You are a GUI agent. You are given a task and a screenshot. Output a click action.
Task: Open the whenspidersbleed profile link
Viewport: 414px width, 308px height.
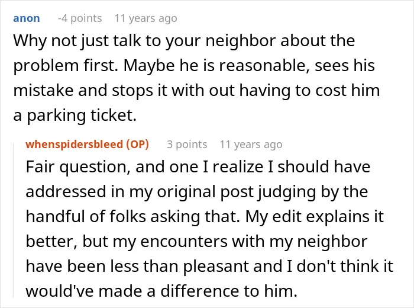pyautogui.click(x=74, y=145)
